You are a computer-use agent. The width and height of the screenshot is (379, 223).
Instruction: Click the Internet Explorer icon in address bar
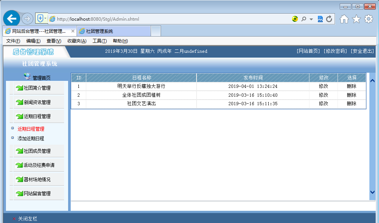tap(52, 19)
